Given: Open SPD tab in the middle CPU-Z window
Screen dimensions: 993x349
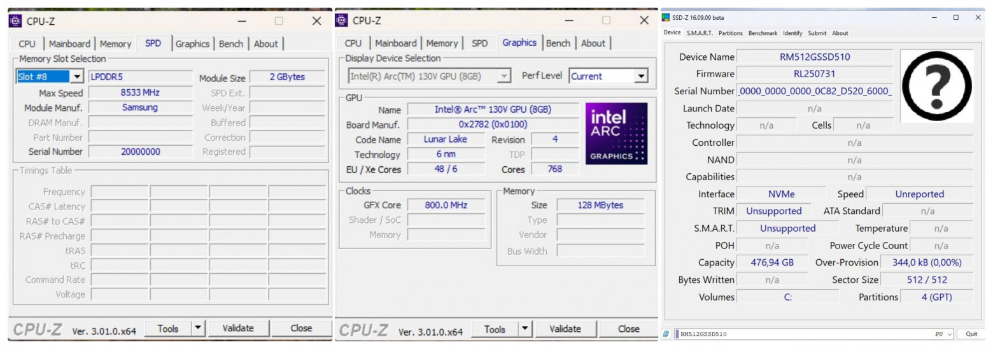Looking at the screenshot, I should tap(480, 43).
